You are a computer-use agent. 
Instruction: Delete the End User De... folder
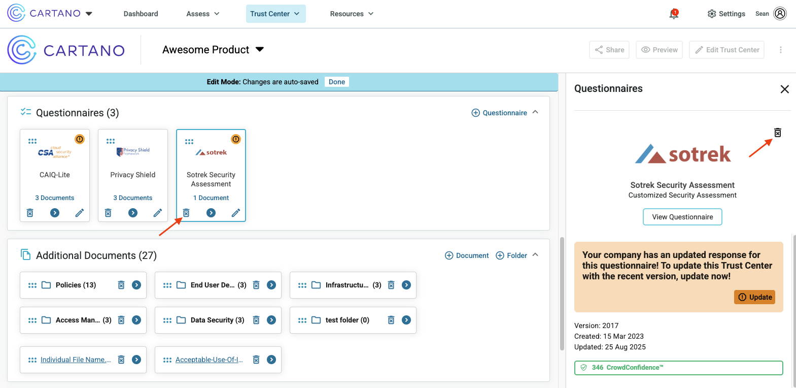click(256, 285)
